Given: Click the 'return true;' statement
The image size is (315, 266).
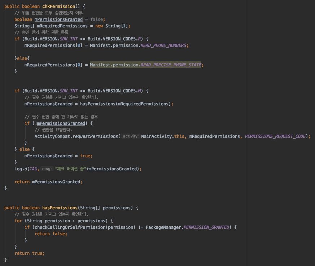Looking at the screenshot, I should click(30, 253).
